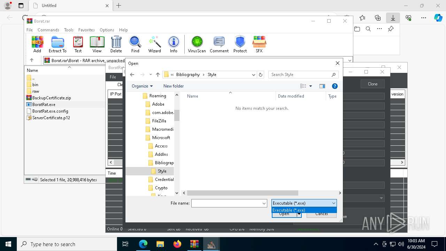This screenshot has width=446, height=251.
Task: Click the New folder button
Action: click(x=174, y=86)
